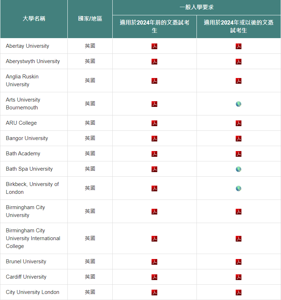Open City University London 2024-or-after PDF

pos(239,293)
